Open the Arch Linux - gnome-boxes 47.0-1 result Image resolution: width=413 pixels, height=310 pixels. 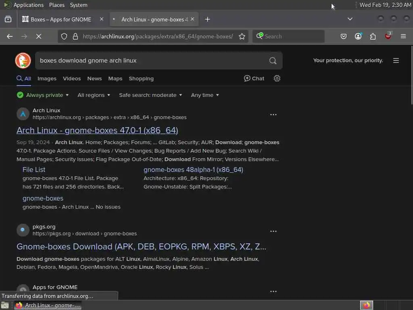97,130
